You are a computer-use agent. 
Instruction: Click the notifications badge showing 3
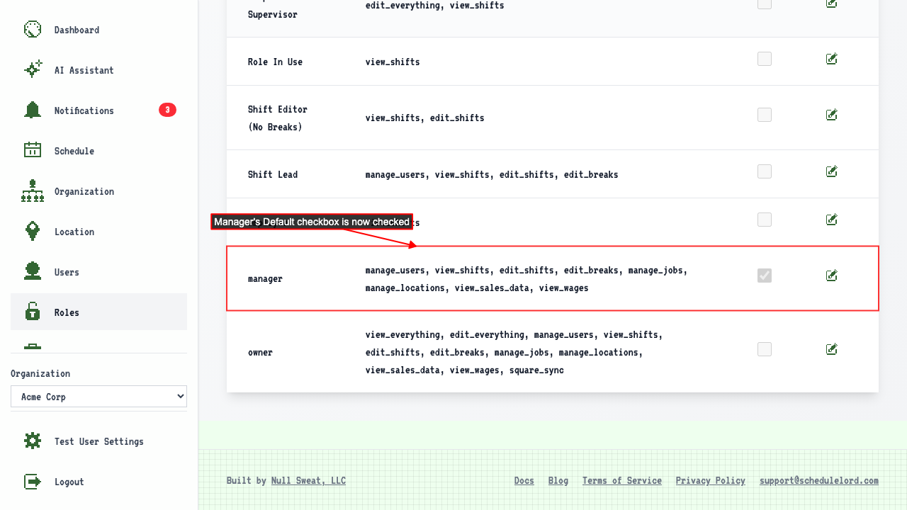pos(167,110)
